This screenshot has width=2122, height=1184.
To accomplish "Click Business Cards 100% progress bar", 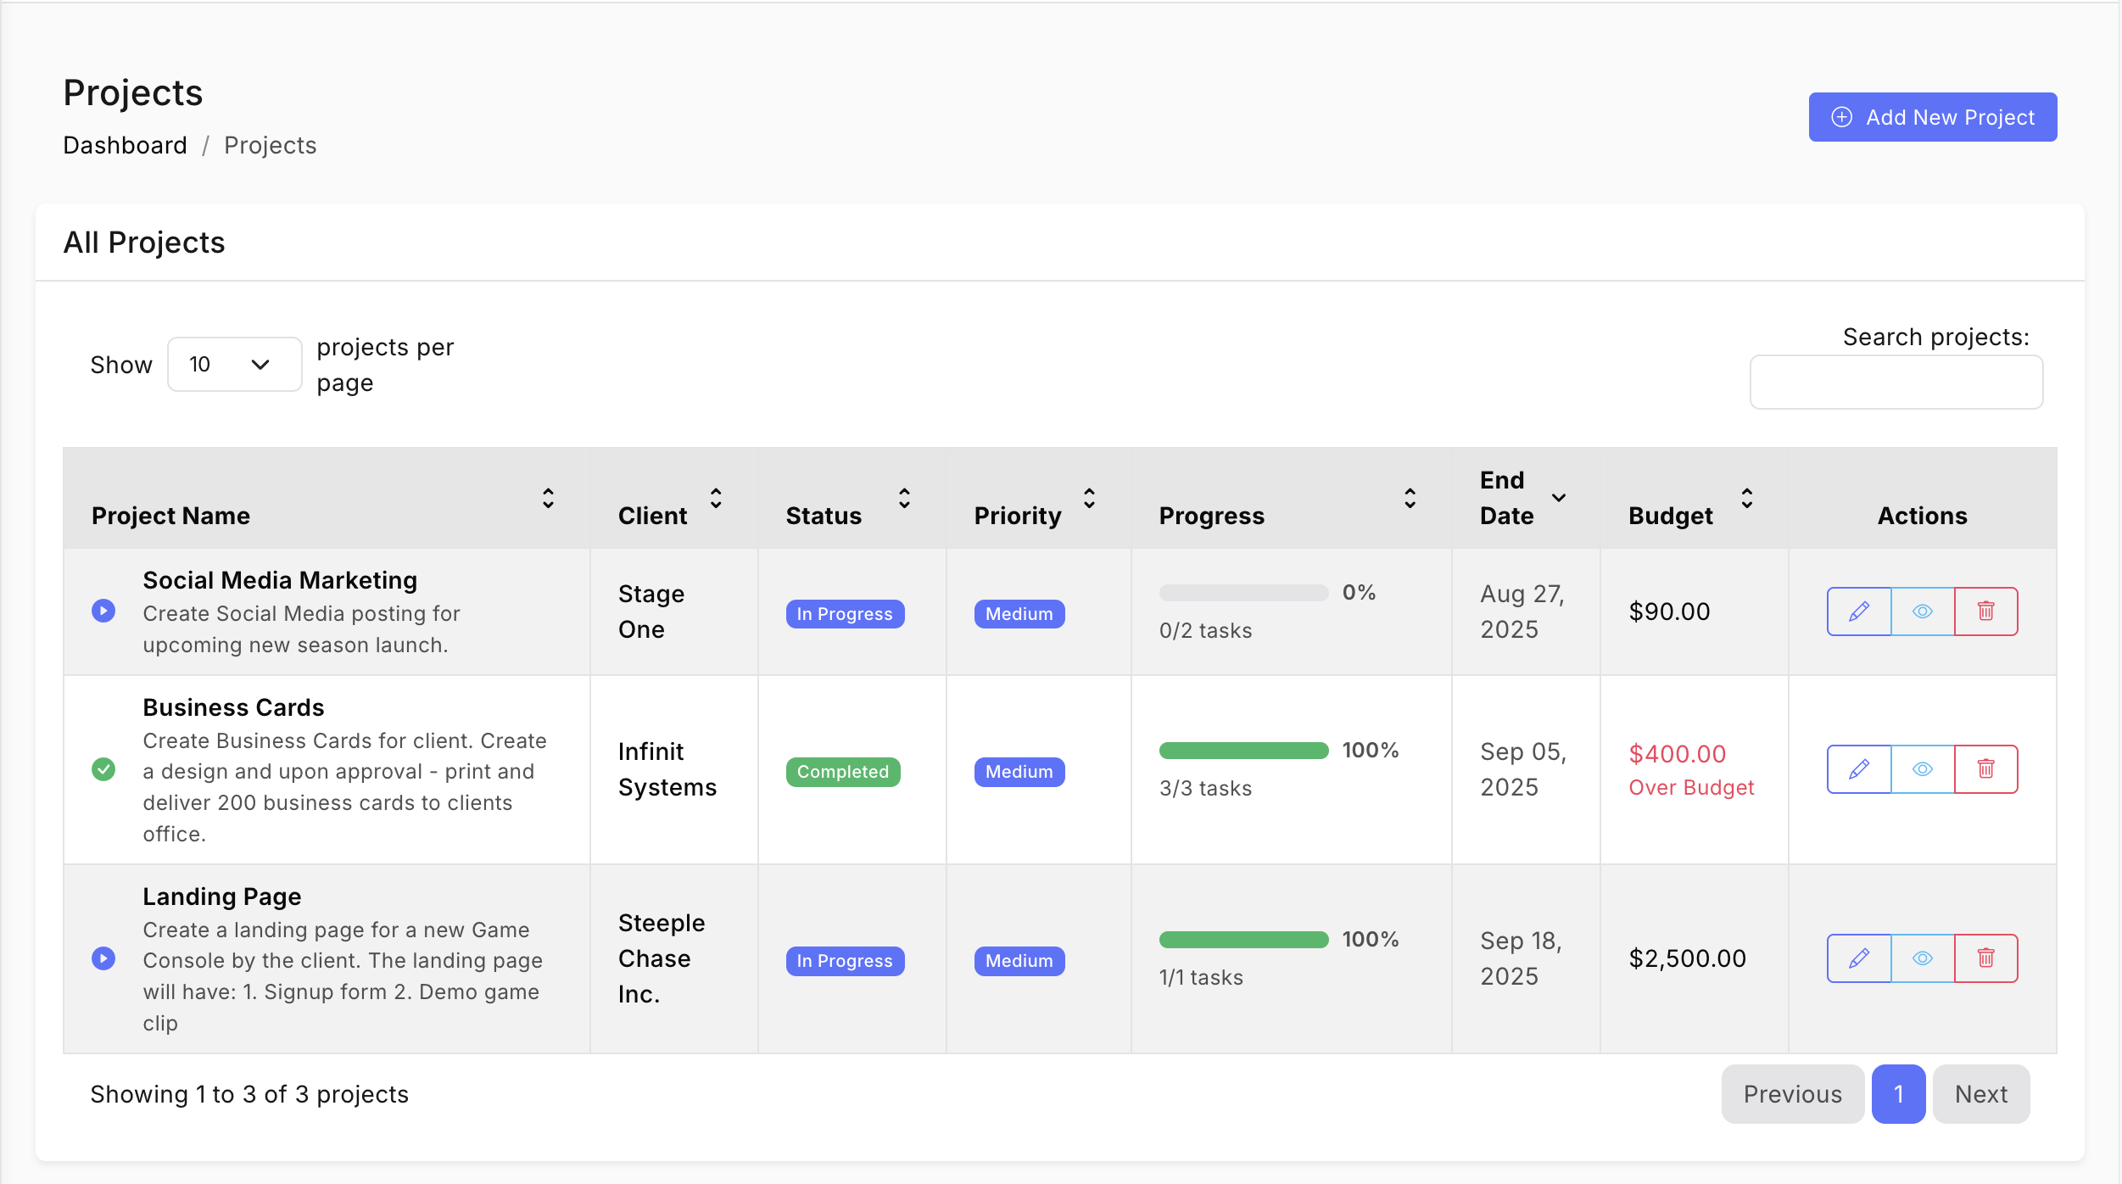I will point(1243,751).
